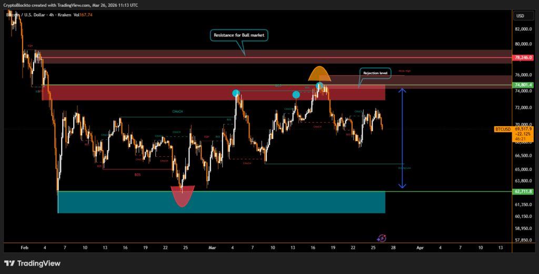
Task: Select the long CHoCH line label
Action: coord(177,111)
